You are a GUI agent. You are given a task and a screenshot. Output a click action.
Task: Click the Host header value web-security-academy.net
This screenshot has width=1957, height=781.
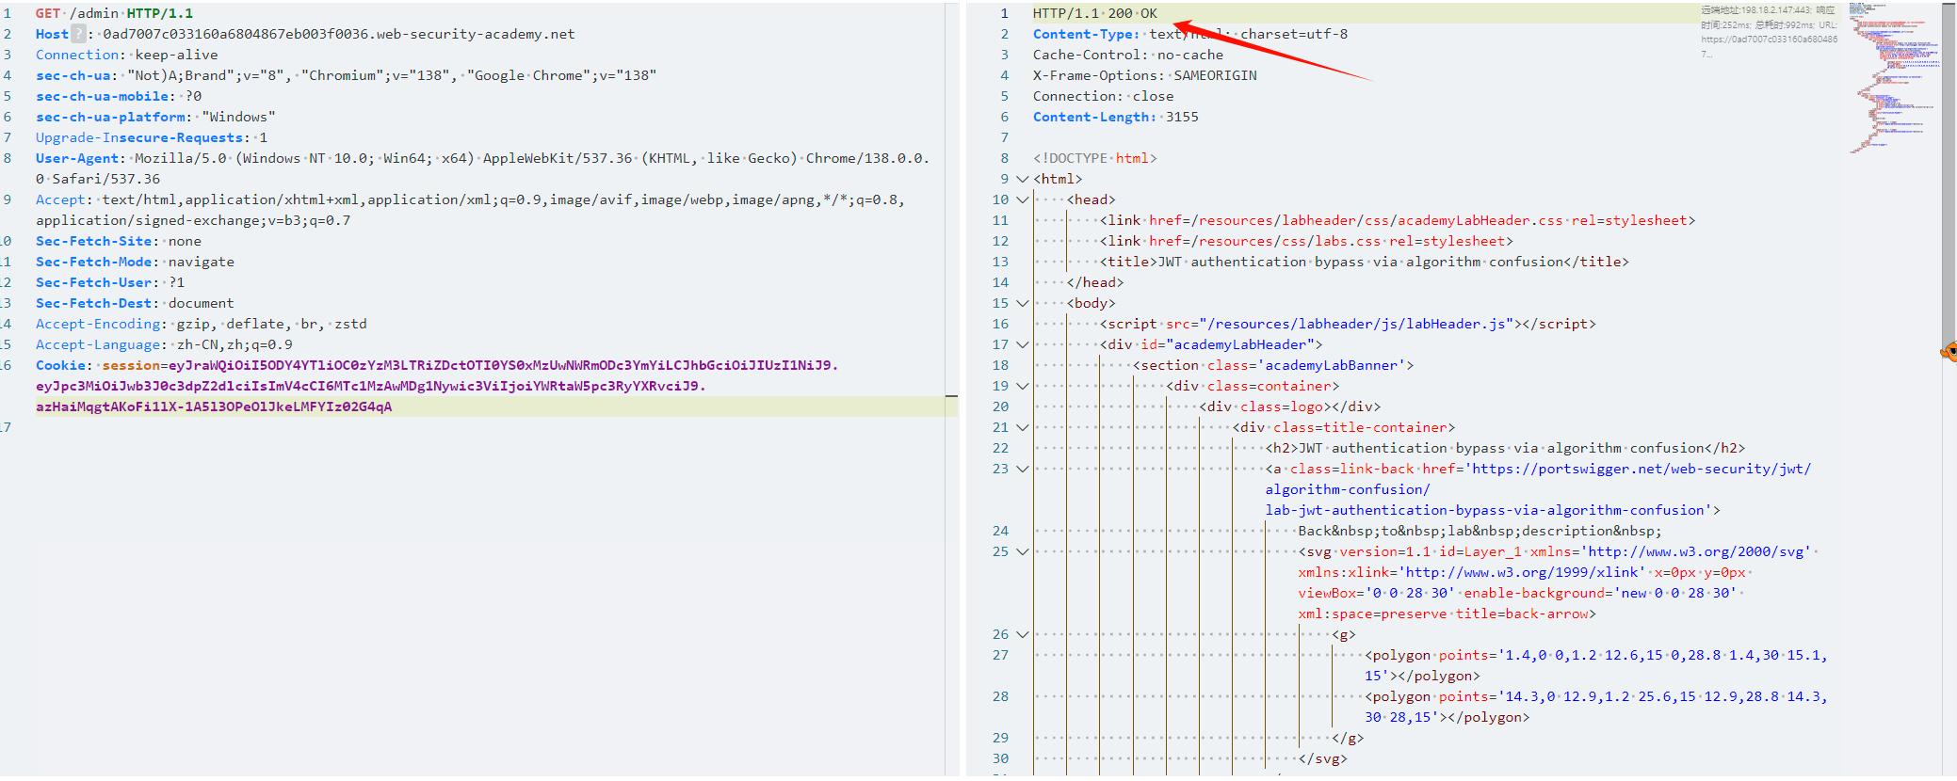click(339, 34)
